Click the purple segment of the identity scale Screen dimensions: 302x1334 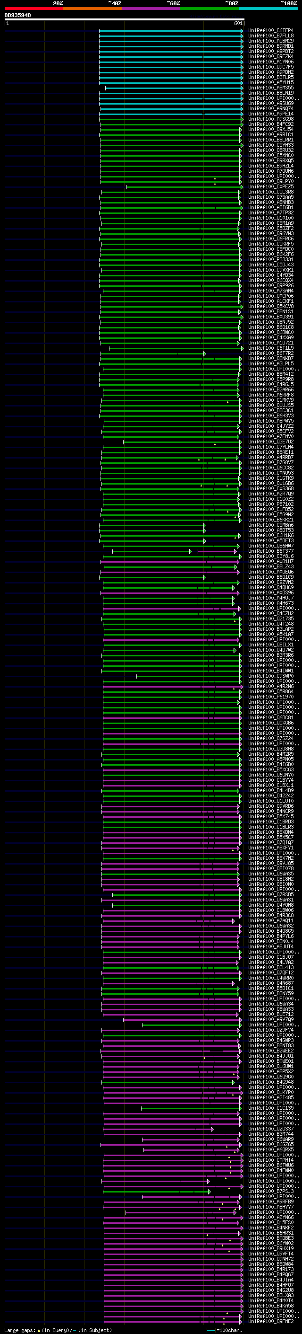pos(151,9)
